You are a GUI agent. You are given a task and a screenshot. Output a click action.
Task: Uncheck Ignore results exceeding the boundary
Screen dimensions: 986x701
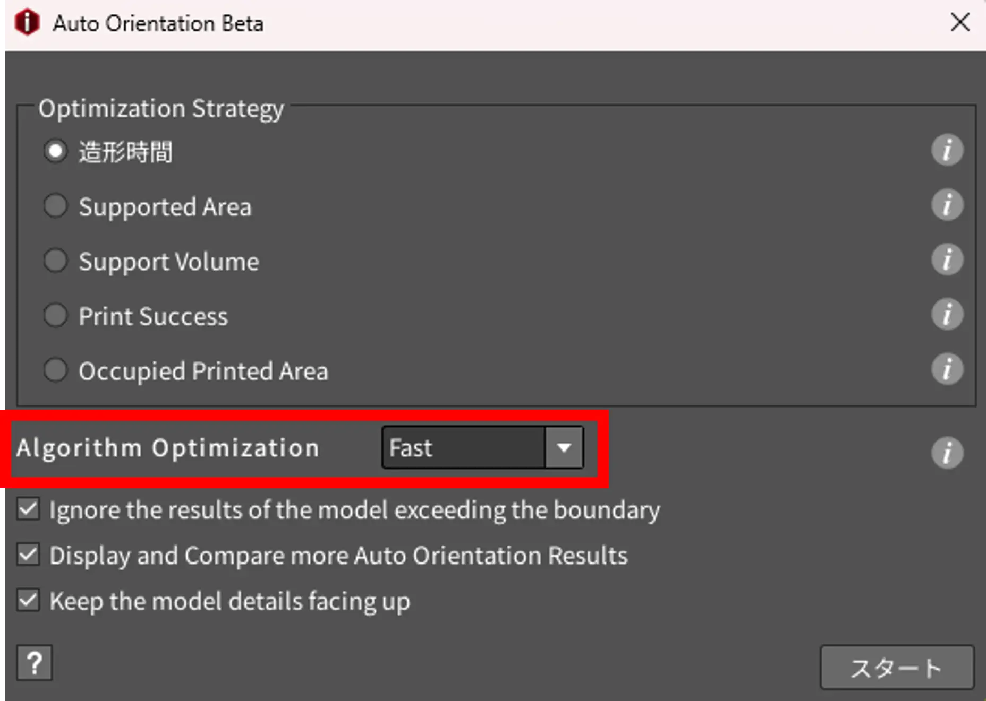[x=28, y=509]
